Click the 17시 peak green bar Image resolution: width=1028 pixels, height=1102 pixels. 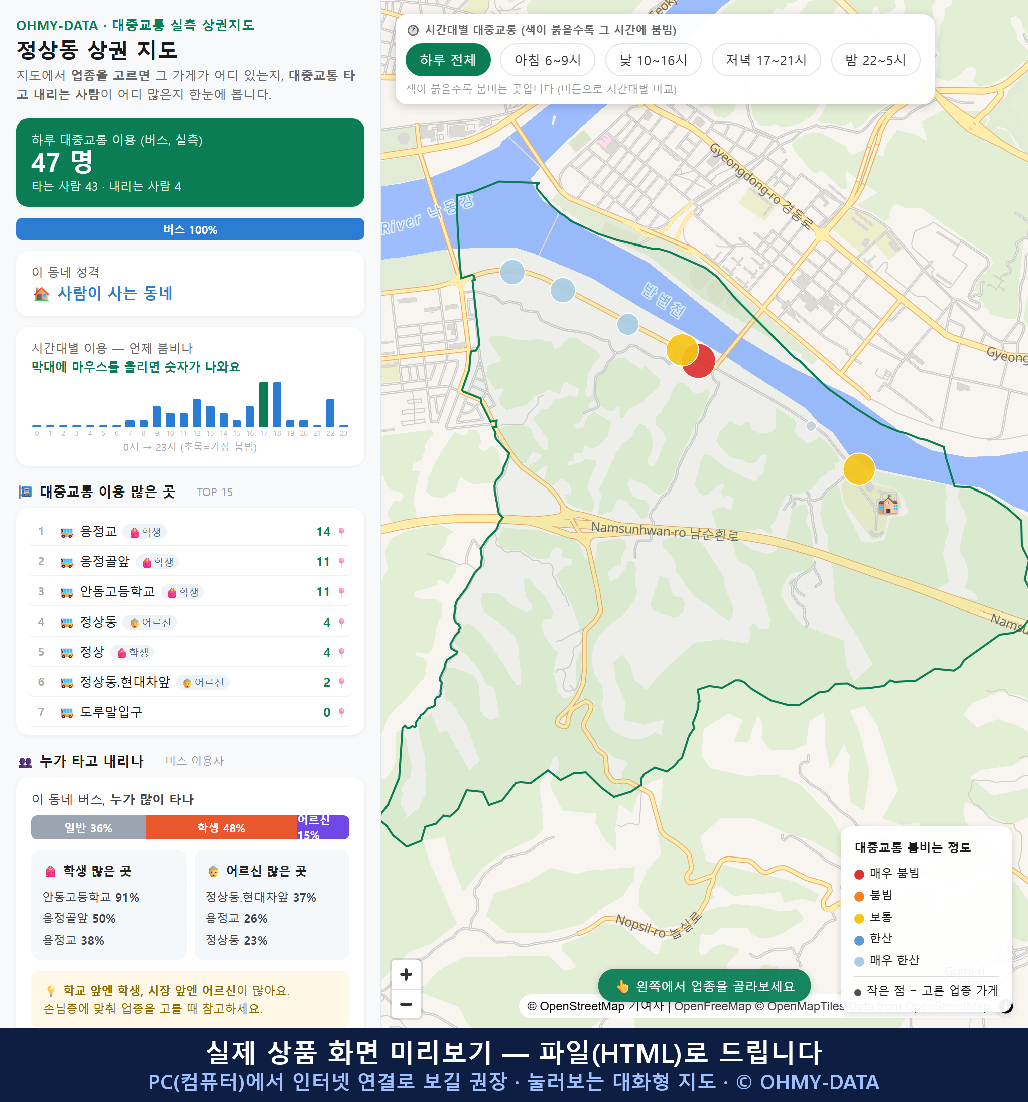[x=263, y=404]
